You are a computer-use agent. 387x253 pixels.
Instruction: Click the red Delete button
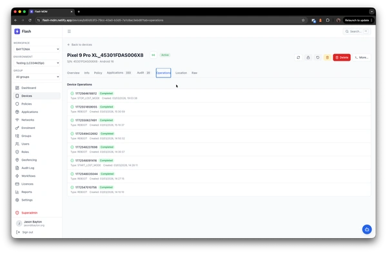pos(342,57)
